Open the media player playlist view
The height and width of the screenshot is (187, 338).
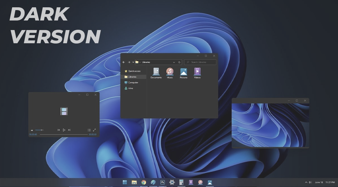coord(89,130)
